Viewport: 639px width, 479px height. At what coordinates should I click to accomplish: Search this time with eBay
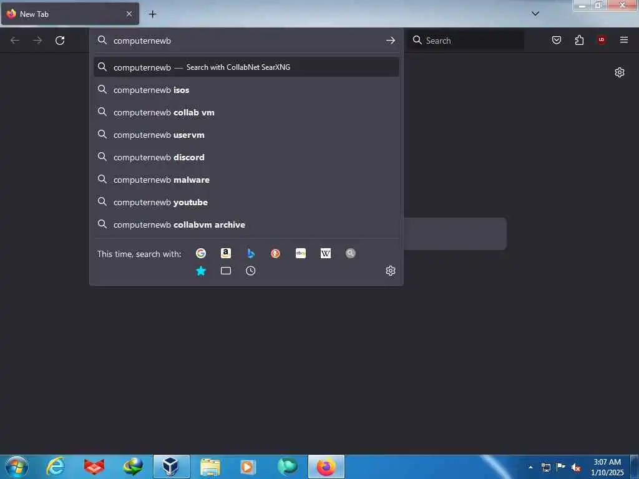pyautogui.click(x=301, y=253)
